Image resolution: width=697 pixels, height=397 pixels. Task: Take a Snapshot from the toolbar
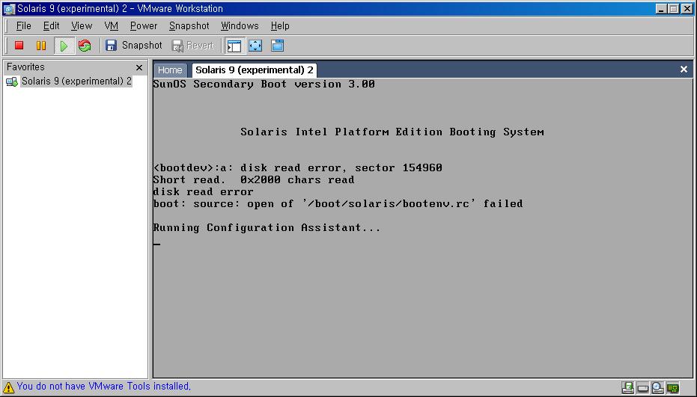(133, 46)
